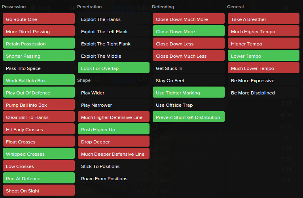This screenshot has width=303, height=198.
Task: Choose Roam From Positions
Action: (x=114, y=179)
